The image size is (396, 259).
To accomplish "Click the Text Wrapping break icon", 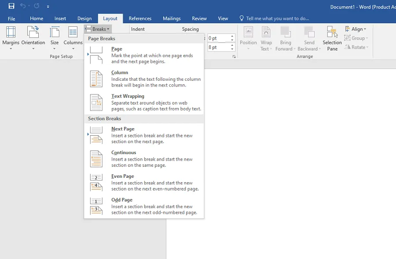I will [x=96, y=103].
